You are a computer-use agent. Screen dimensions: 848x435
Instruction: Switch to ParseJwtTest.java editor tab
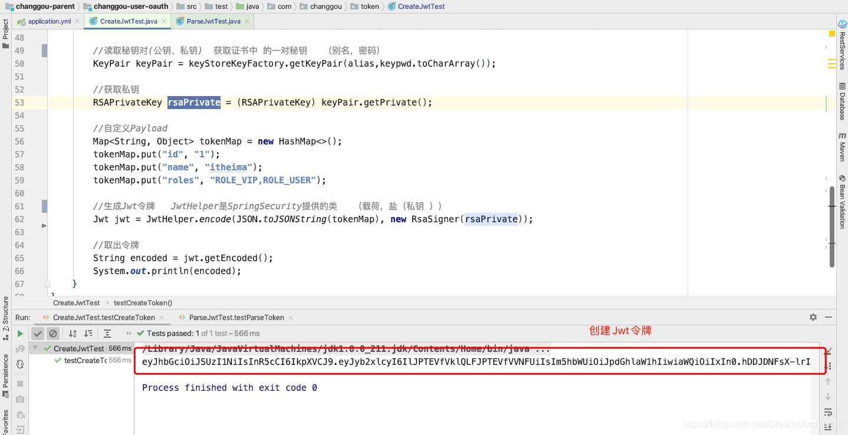tap(213, 21)
